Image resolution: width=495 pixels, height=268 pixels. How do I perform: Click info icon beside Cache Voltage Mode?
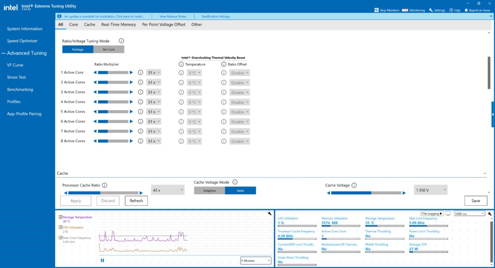click(235, 182)
